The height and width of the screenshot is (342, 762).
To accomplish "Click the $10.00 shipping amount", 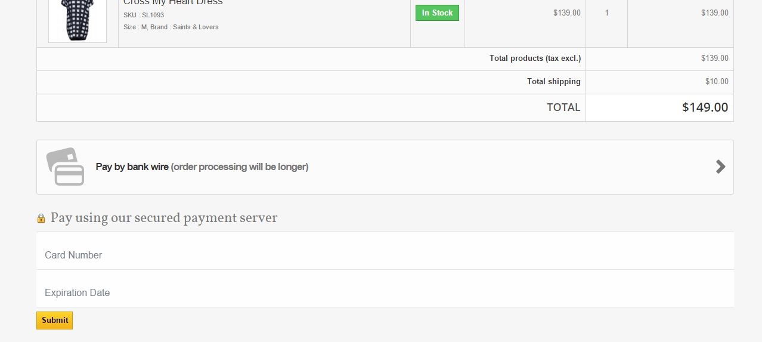I will pyautogui.click(x=717, y=82).
